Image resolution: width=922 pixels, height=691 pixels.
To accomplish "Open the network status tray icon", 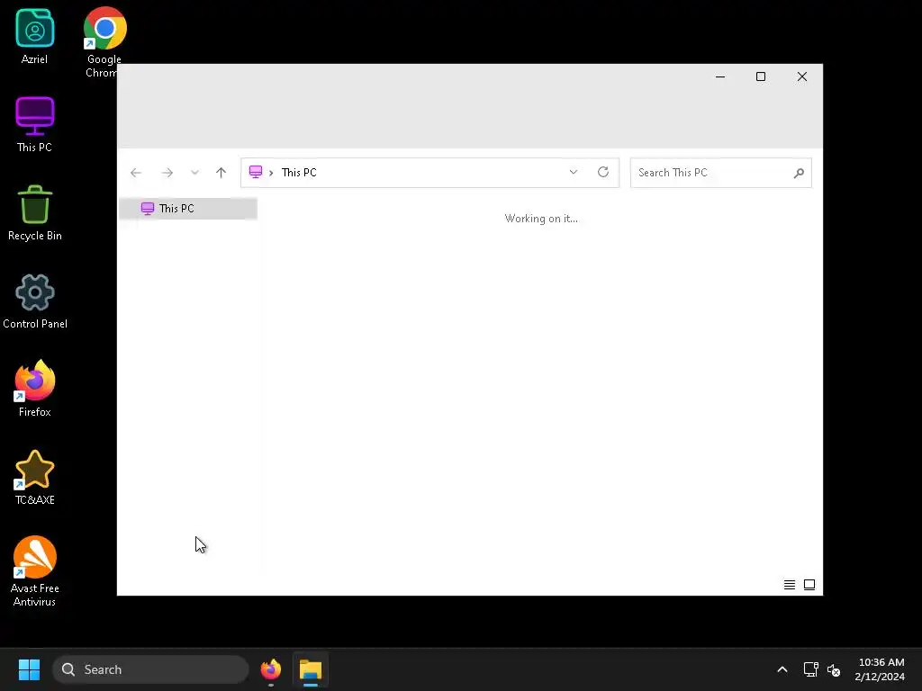I will pyautogui.click(x=811, y=669).
